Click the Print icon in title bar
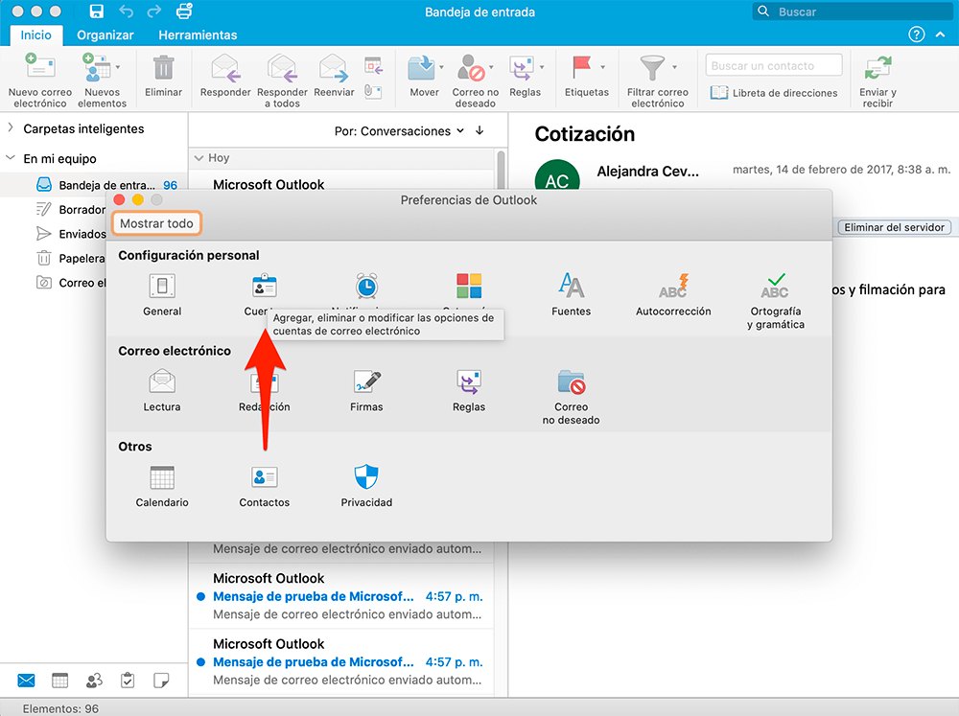 (x=184, y=11)
